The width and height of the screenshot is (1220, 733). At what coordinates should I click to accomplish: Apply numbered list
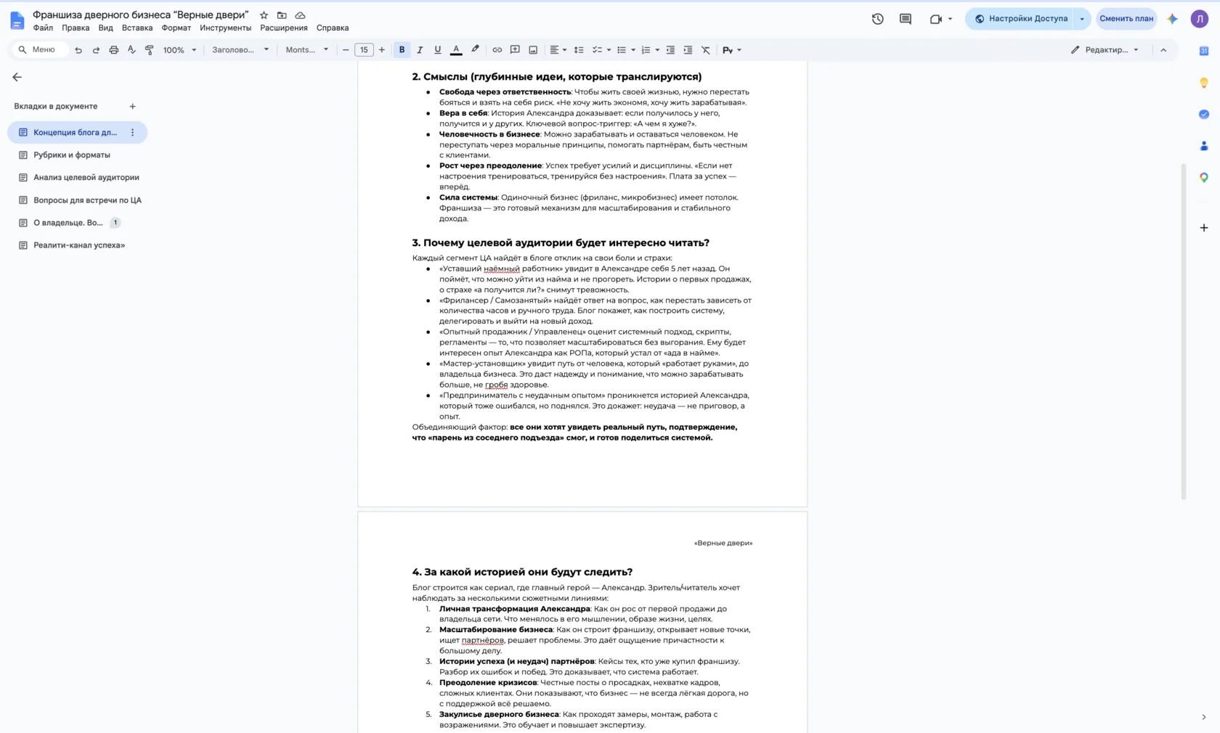646,50
